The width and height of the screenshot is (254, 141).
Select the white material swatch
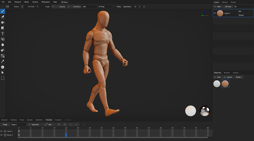point(217,84)
